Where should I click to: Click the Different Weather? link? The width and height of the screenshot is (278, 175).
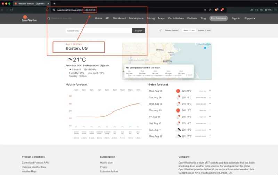(x=172, y=30)
